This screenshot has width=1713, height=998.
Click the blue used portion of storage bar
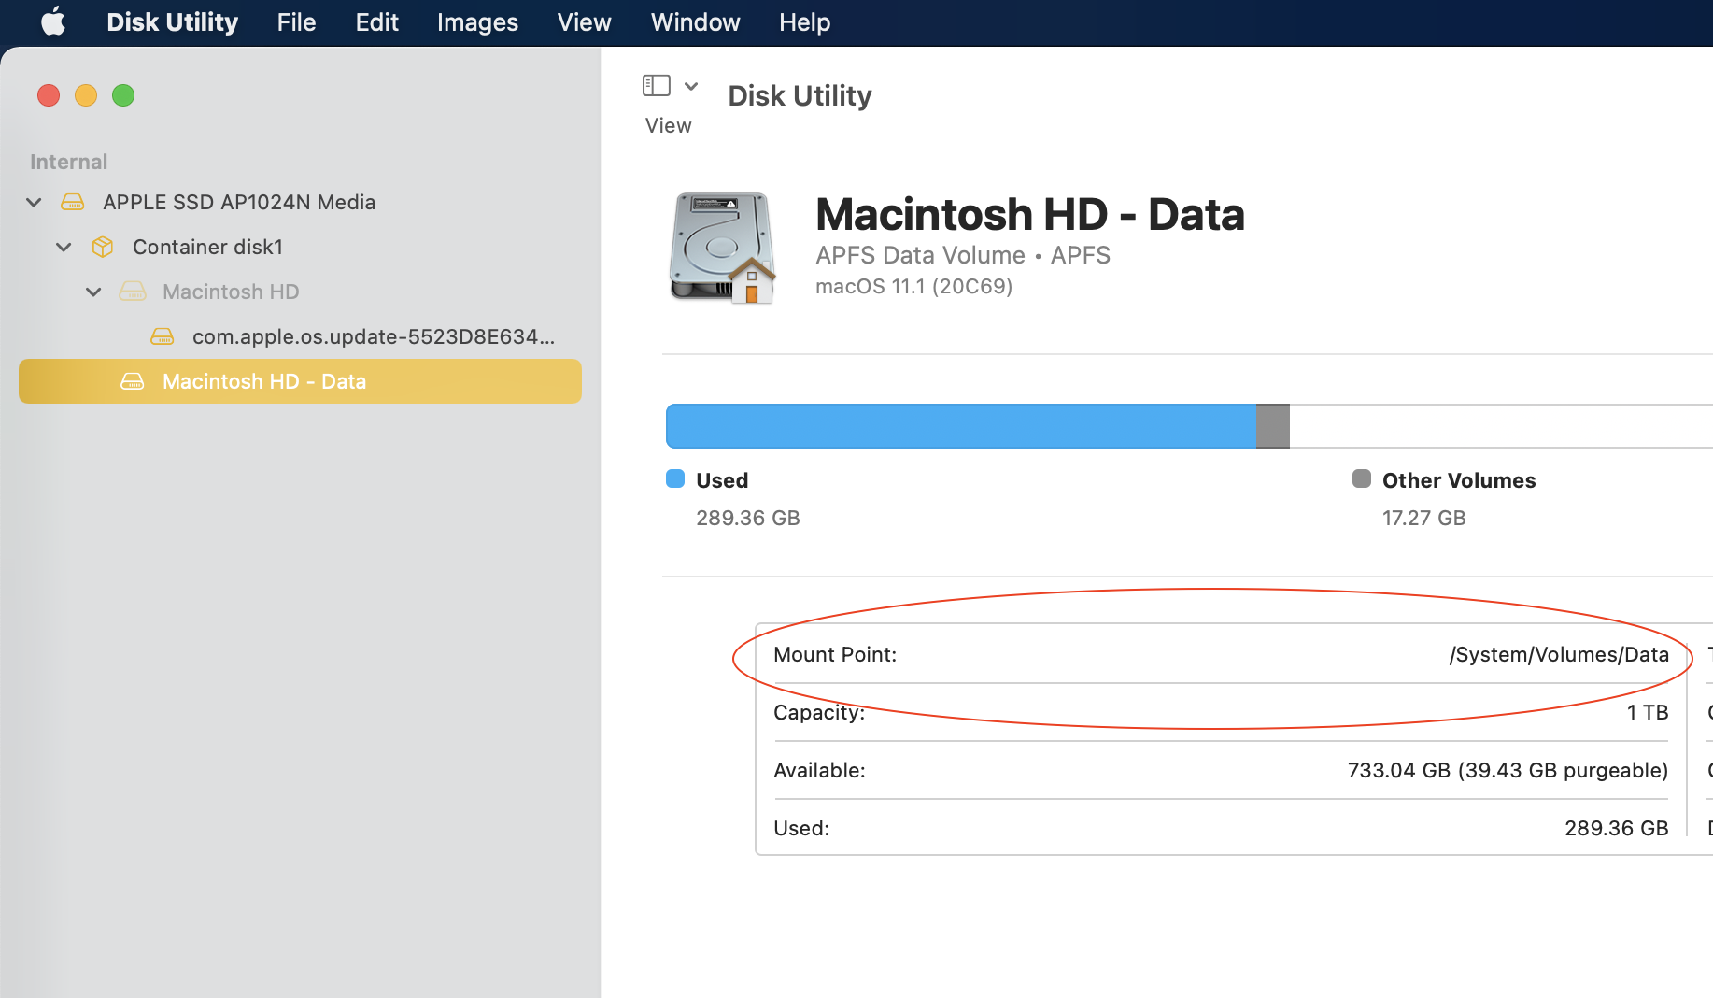[x=960, y=426]
